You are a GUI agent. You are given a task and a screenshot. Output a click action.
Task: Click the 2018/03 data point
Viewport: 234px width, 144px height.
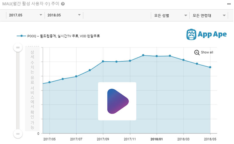pyautogui.click(x=183, y=60)
